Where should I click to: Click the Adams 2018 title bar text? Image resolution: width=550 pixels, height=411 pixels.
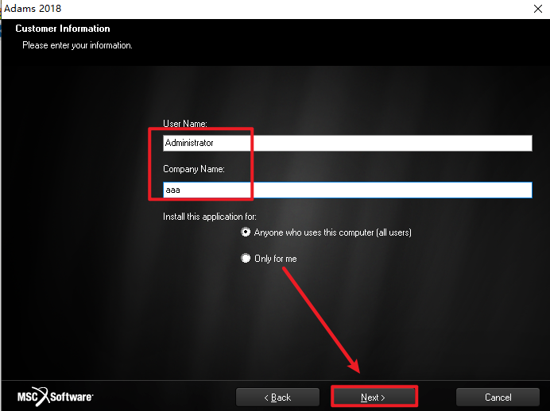pyautogui.click(x=33, y=9)
